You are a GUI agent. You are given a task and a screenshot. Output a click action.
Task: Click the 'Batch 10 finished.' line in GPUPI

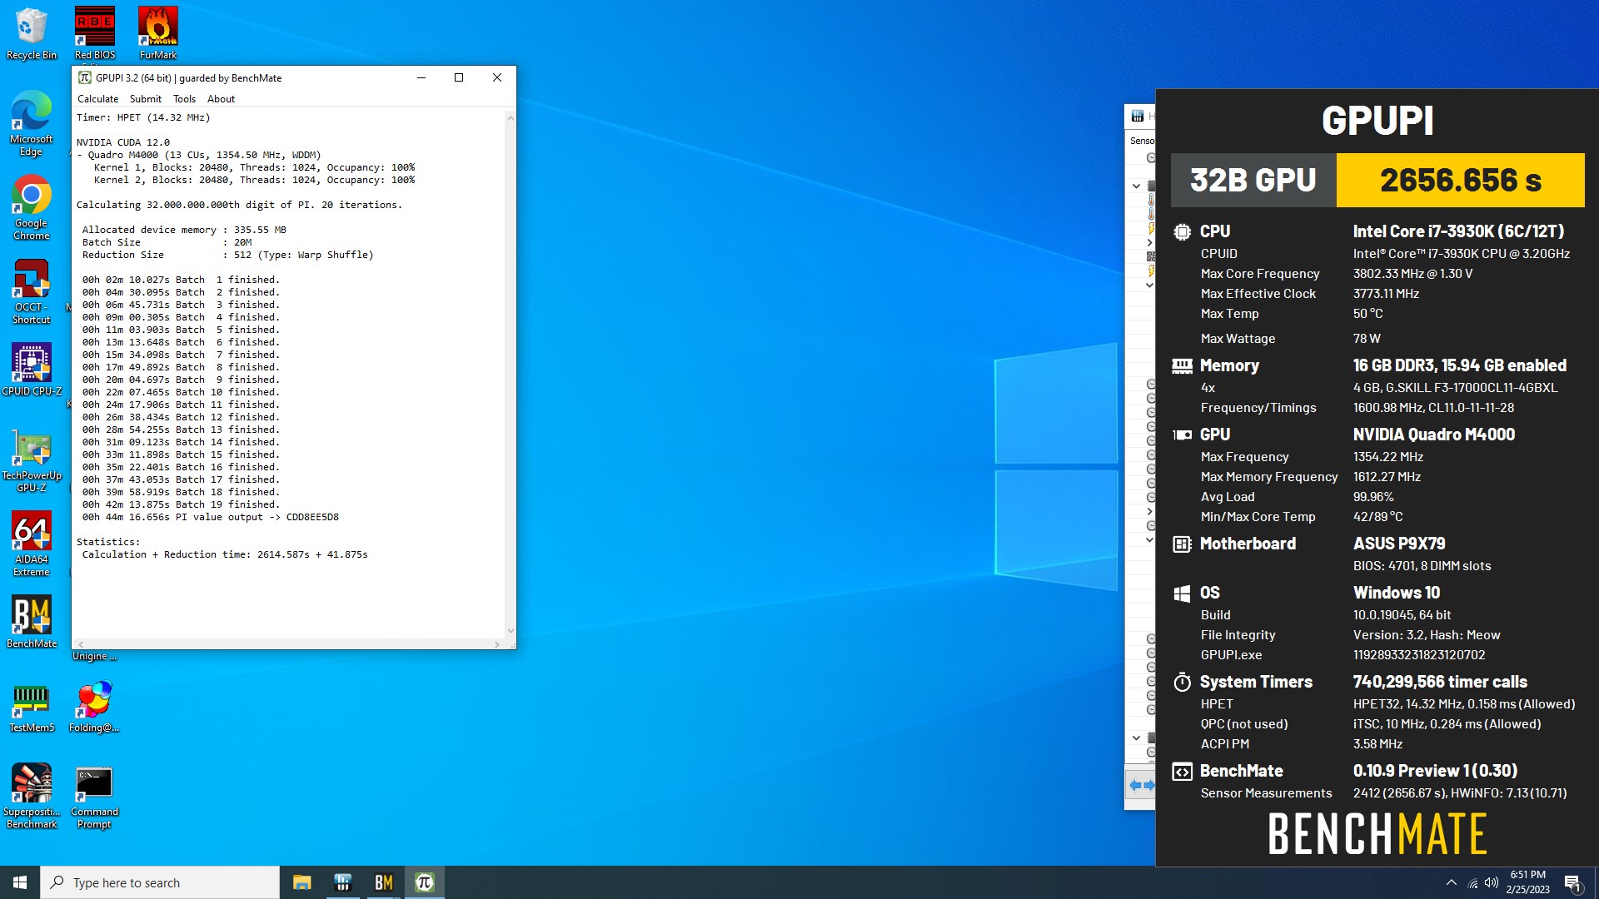[x=181, y=392]
